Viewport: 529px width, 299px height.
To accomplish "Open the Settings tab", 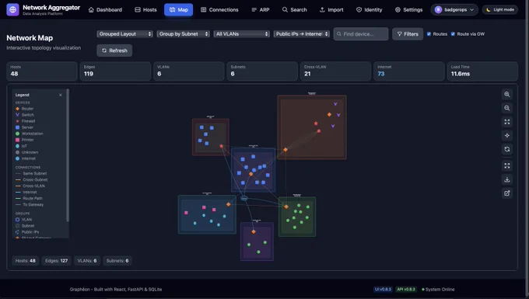I will pyautogui.click(x=408, y=10).
